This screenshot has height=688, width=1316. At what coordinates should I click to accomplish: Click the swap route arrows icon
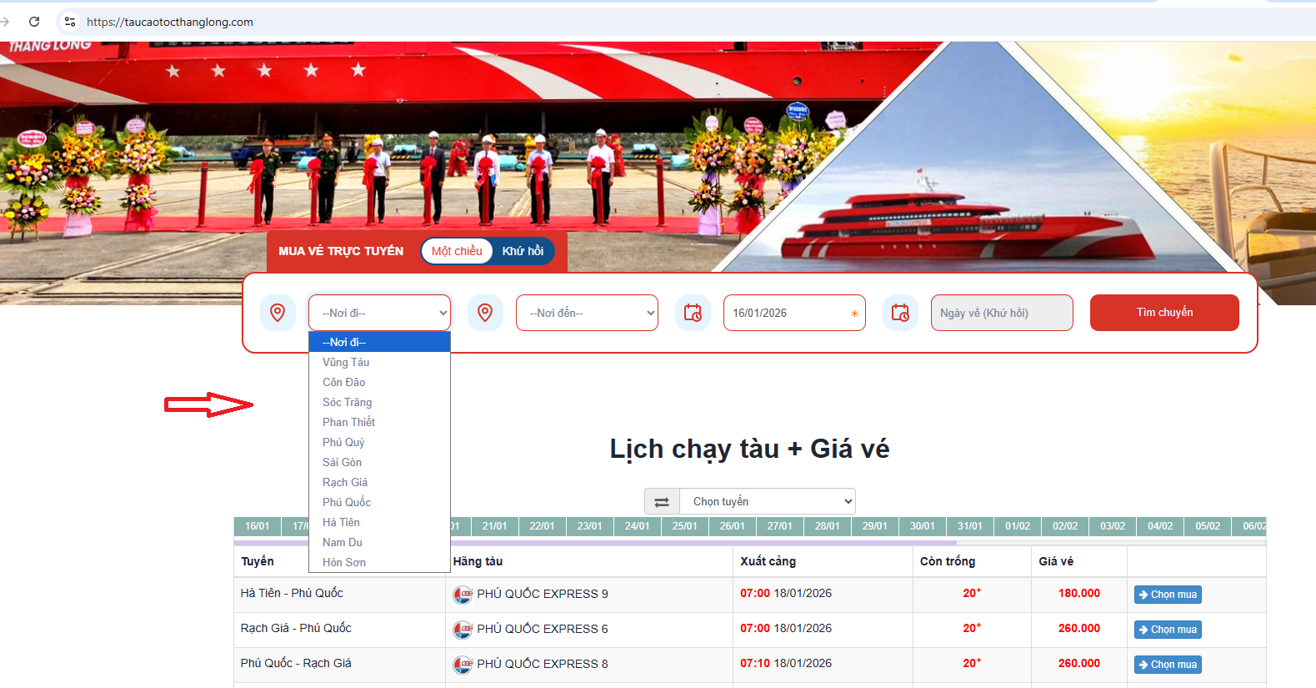coord(662,502)
